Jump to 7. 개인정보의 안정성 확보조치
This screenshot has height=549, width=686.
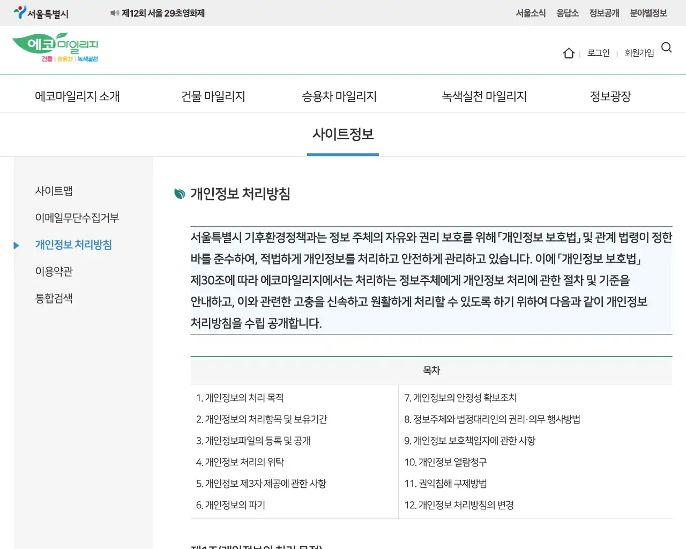(x=460, y=398)
